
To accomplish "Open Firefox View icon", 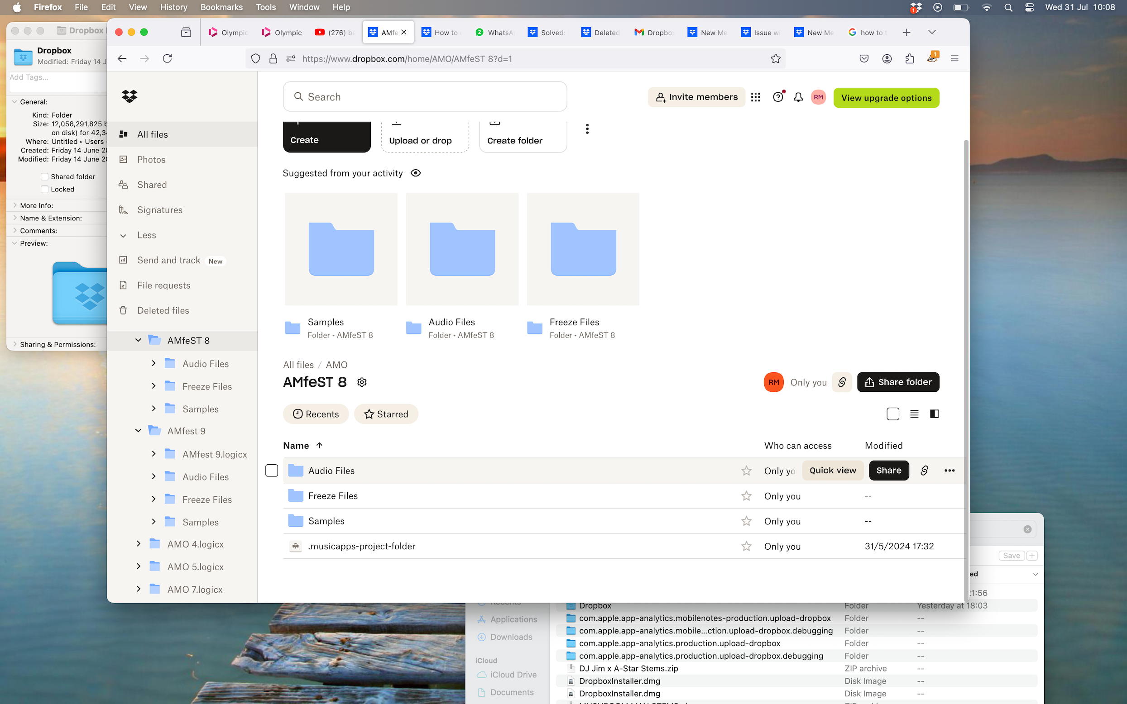I will pos(186,32).
